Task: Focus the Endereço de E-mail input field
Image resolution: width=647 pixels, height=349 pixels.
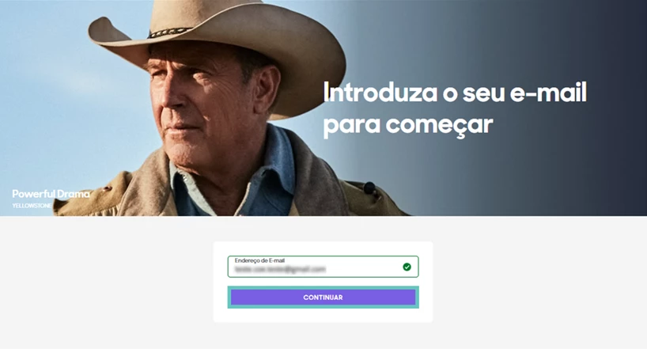Action: pyautogui.click(x=323, y=267)
